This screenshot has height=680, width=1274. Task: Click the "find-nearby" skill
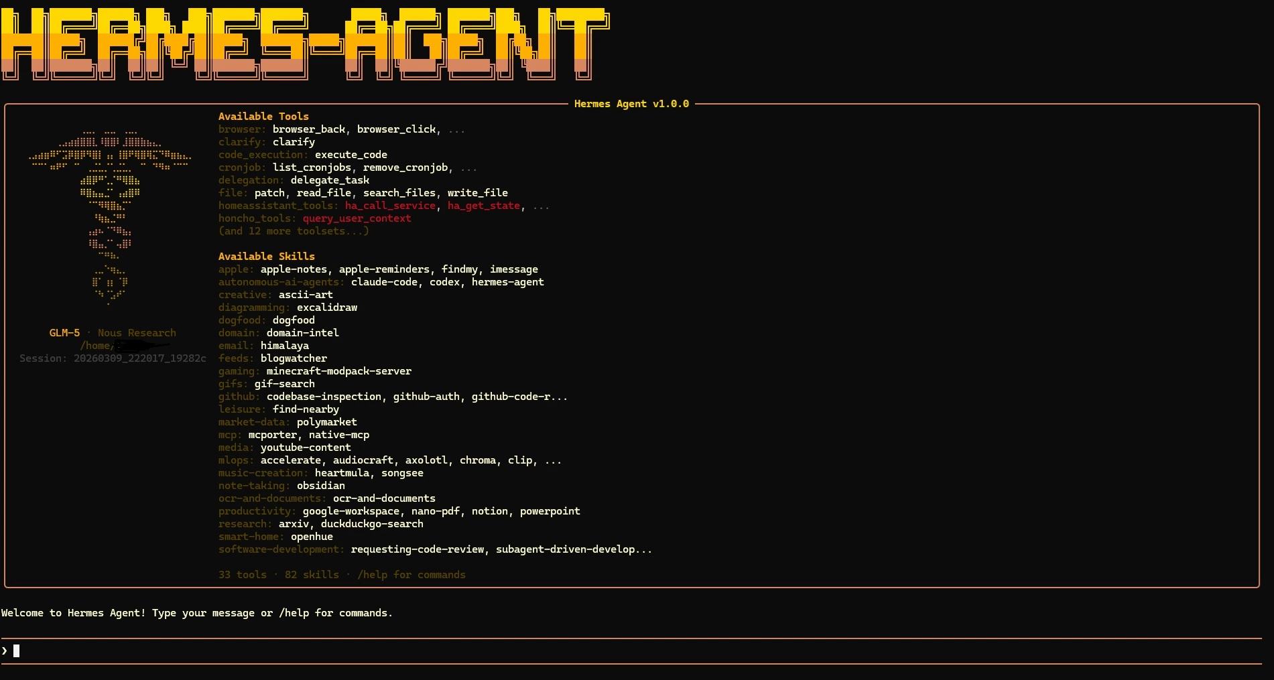click(x=306, y=409)
